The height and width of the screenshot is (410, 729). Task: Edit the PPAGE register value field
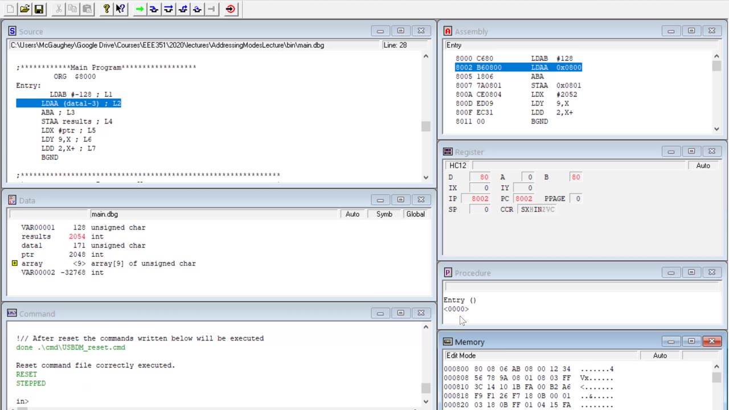pos(576,199)
